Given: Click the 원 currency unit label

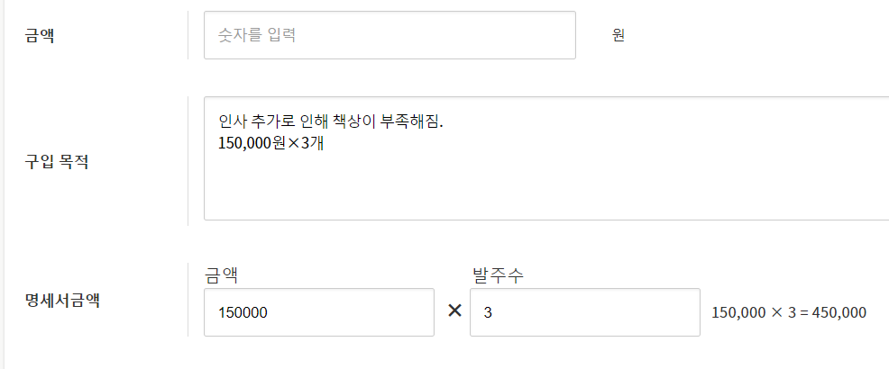Looking at the screenshot, I should point(619,36).
